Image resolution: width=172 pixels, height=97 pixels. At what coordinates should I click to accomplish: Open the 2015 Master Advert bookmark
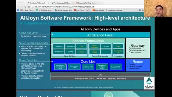tap(44, 10)
